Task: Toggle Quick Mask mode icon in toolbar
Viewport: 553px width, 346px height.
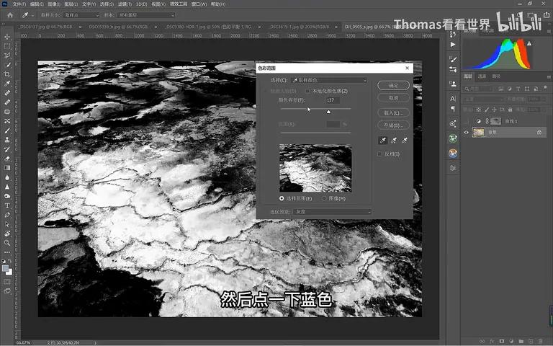Action: pyautogui.click(x=7, y=282)
